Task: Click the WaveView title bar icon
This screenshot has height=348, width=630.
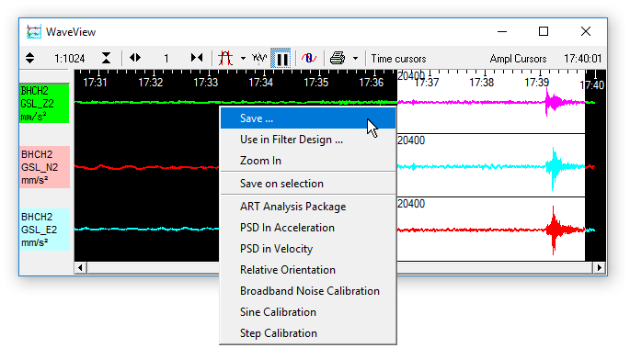Action: coord(34,31)
